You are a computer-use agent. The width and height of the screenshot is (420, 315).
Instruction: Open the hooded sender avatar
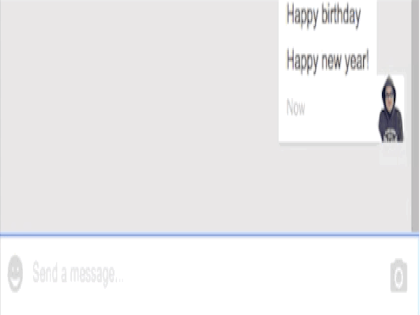point(391,109)
